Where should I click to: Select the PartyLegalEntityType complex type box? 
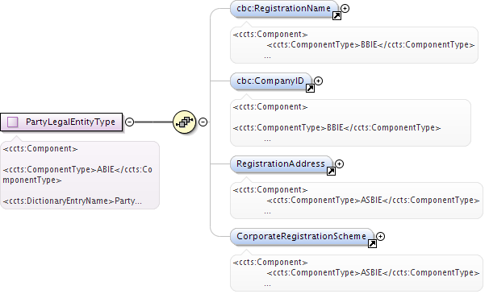pos(61,122)
